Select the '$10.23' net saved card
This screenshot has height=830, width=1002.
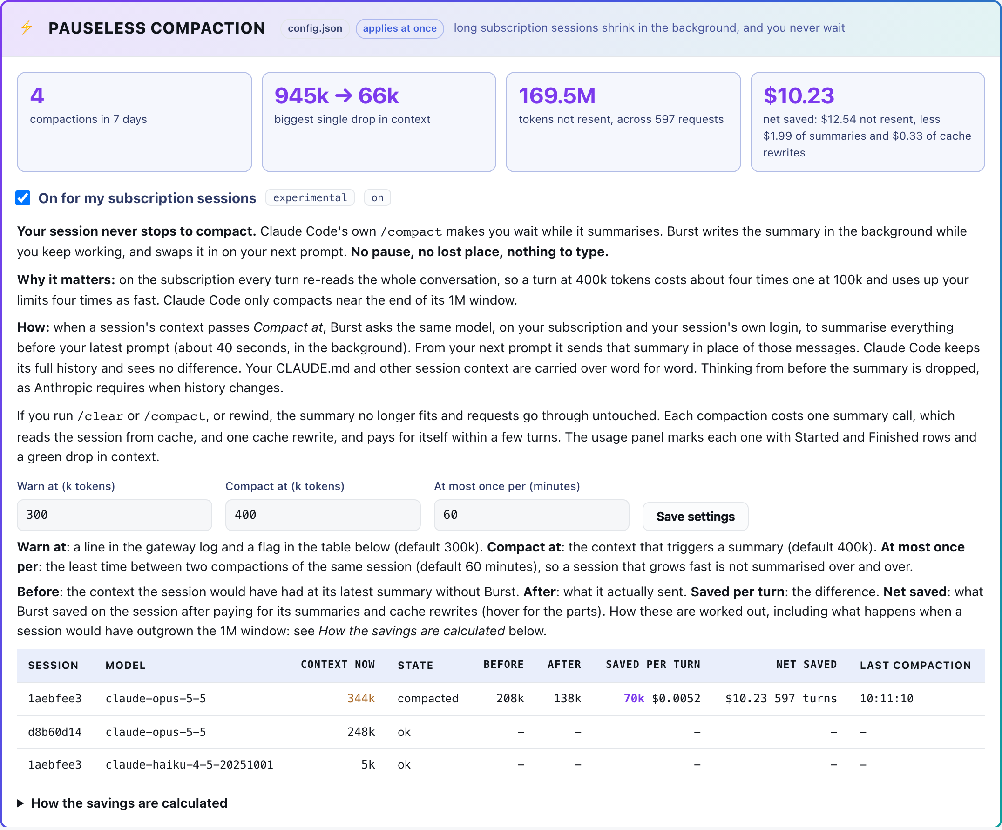point(868,122)
